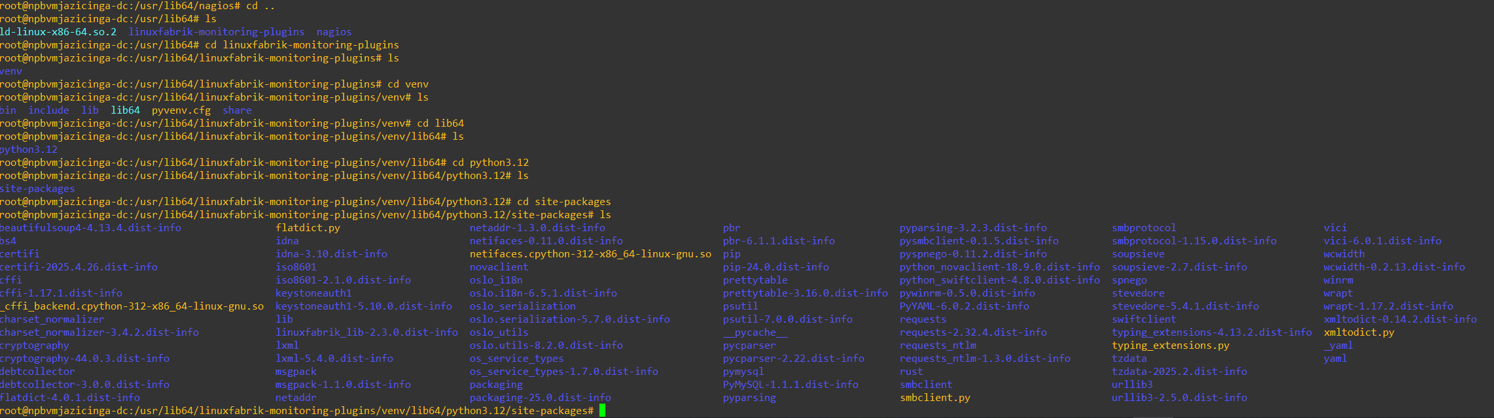Click the wrapt-1.17.2.dist-info entry
This screenshot has width=1494, height=418.
click(1388, 306)
